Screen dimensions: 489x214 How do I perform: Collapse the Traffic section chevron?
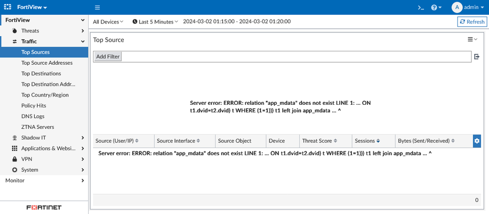coord(83,42)
